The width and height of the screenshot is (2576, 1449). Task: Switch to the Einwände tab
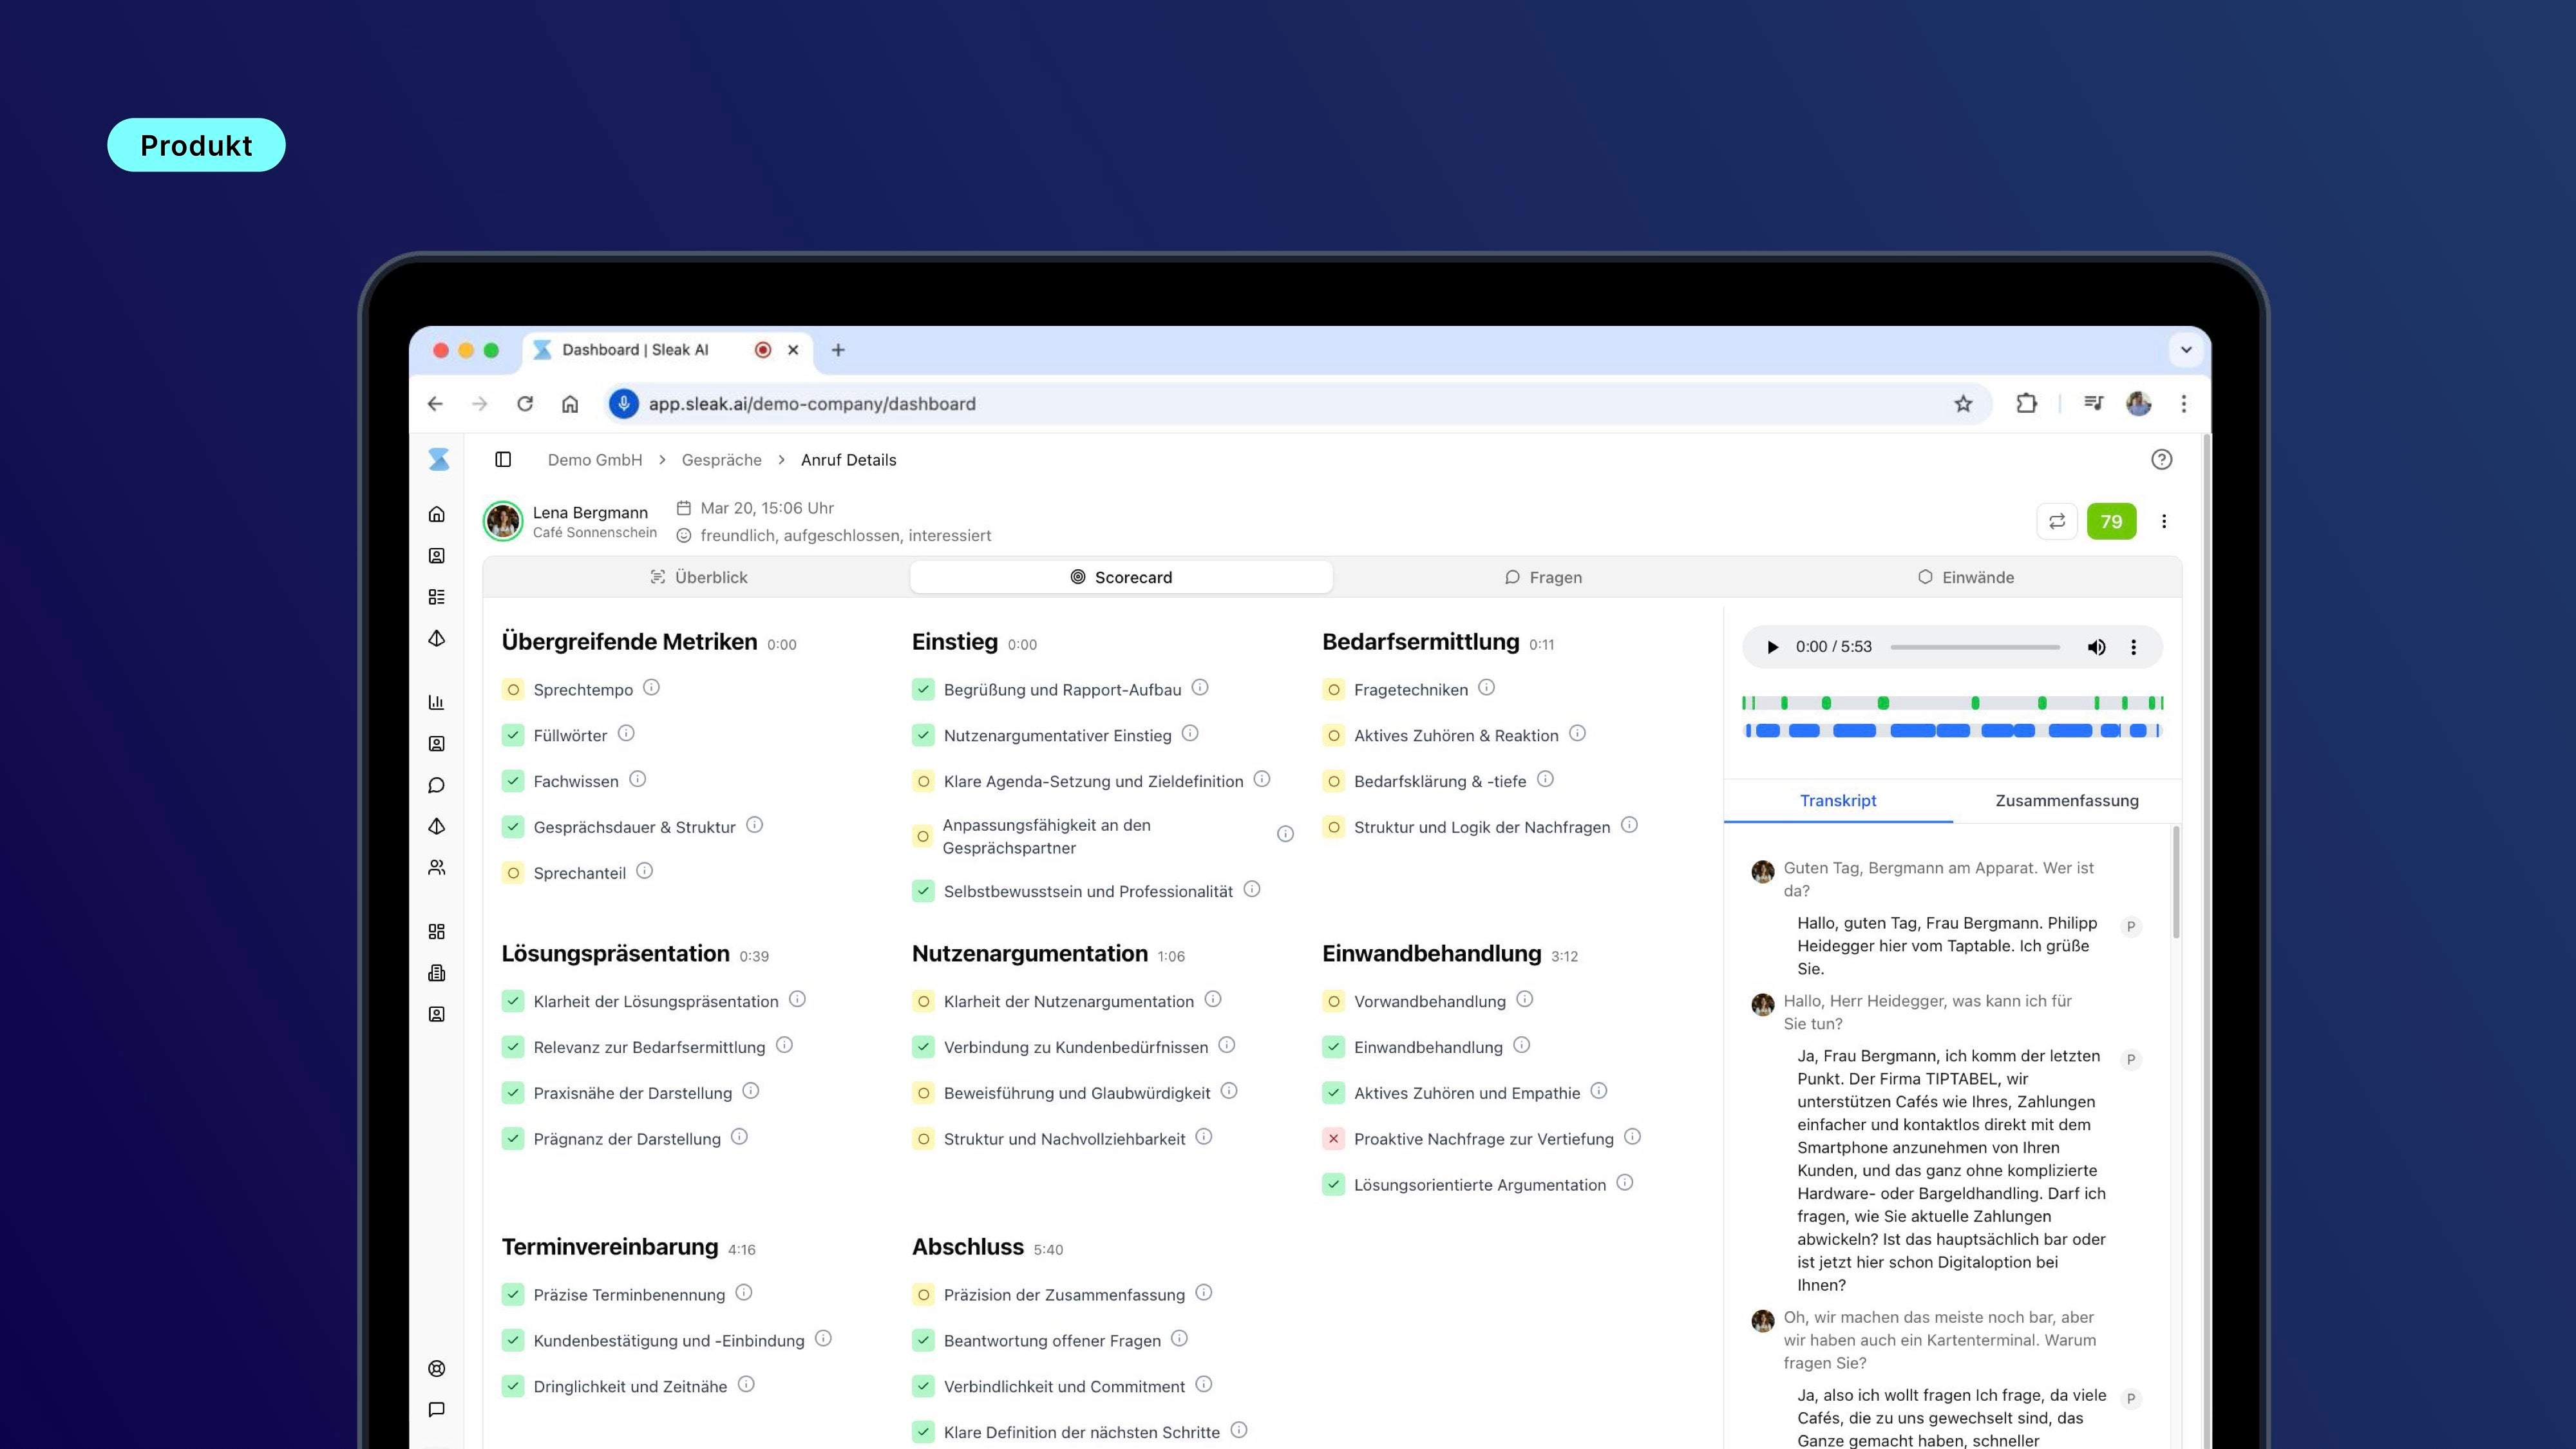point(1966,577)
